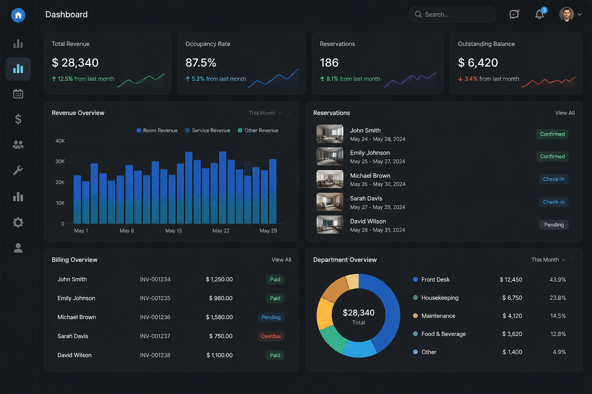Open the This Month dropdown in Revenue Overview
Viewport: 592px width, 394px height.
265,113
